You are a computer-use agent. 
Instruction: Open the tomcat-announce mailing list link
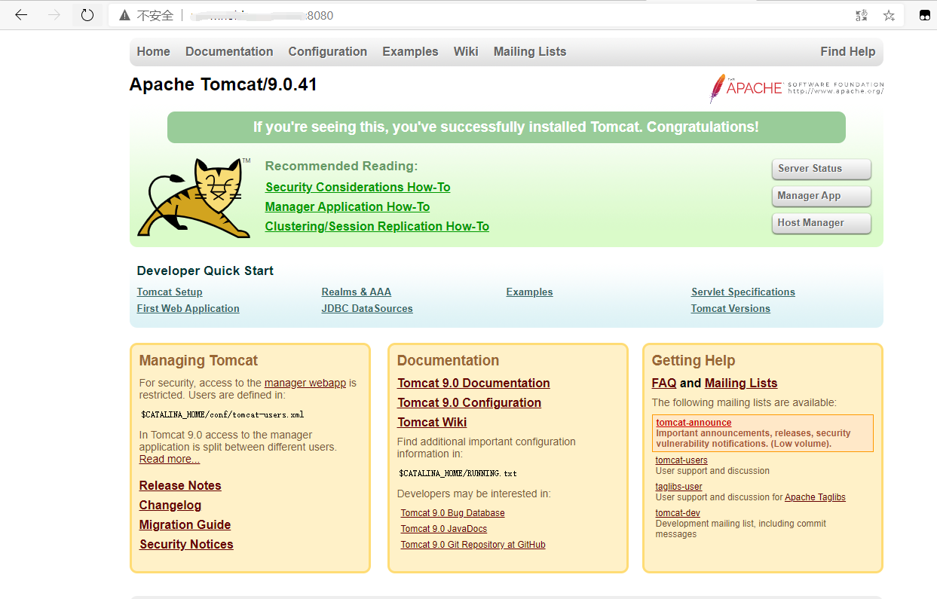pyautogui.click(x=694, y=423)
